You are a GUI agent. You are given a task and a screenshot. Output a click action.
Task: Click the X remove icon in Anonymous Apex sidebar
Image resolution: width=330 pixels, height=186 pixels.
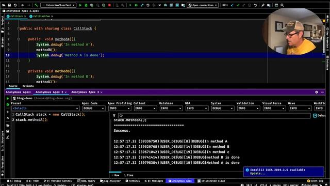[x=8, y=118]
